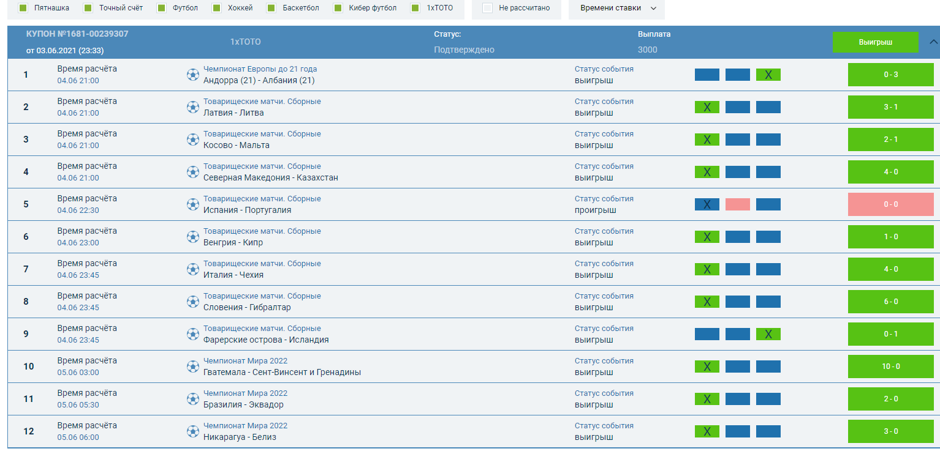Collapse the coupon with the header chevron
Screen dimensions: 940x454
933,42
